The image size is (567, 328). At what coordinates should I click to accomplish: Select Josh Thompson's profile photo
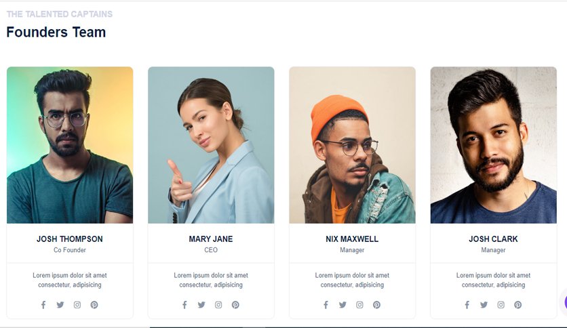coord(70,145)
